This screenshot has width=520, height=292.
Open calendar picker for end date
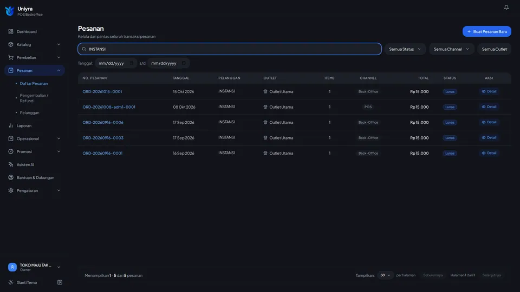pos(184,63)
